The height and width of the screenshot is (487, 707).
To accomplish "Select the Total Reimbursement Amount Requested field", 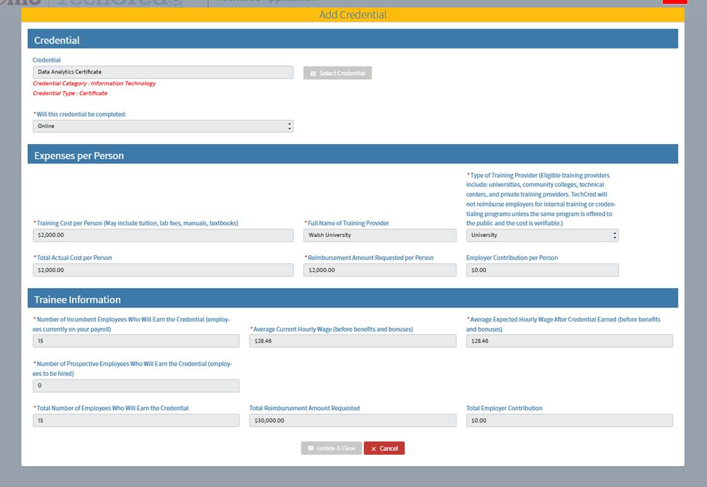I will point(352,420).
